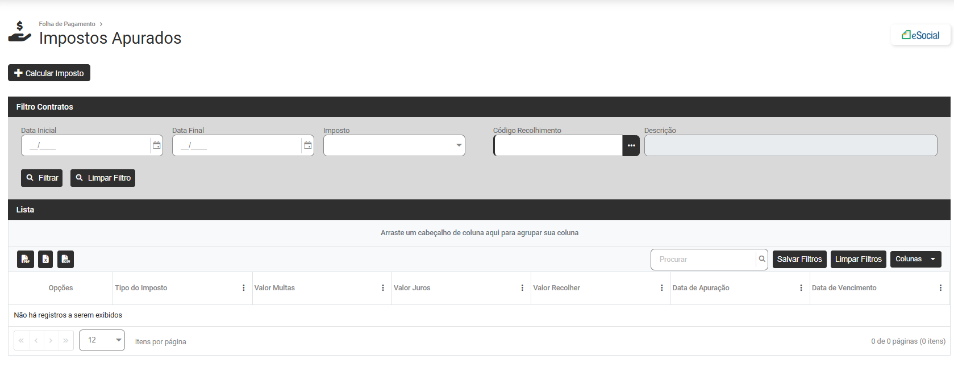Sort by Tipo do Imposto header
This screenshot has height=384, width=954.
(x=141, y=288)
